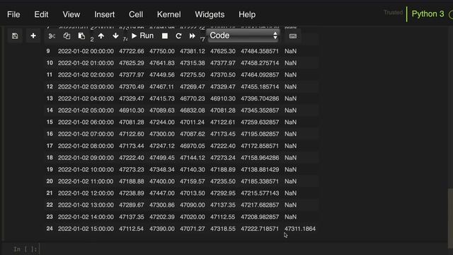
Task: Click value 47499.45 in row 18
Action: (162, 158)
